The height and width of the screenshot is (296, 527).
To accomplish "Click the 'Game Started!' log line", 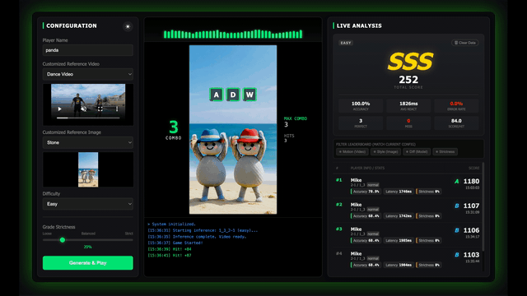I will 175,243.
